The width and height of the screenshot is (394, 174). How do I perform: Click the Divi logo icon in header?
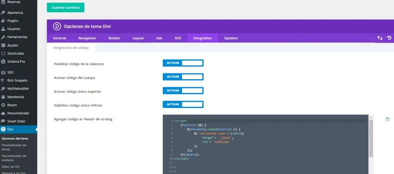[x=57, y=27]
